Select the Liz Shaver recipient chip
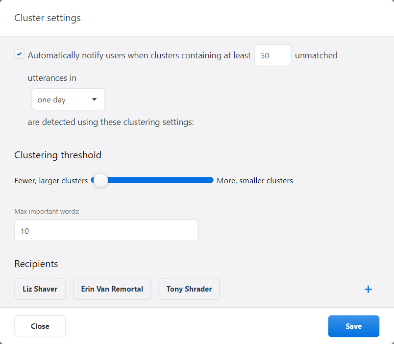The width and height of the screenshot is (394, 344). pos(40,289)
